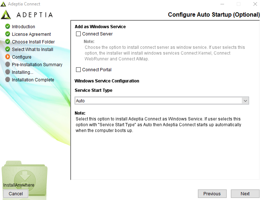Select the Auto value in start type box
The width and height of the screenshot is (261, 200).
pyautogui.click(x=162, y=101)
